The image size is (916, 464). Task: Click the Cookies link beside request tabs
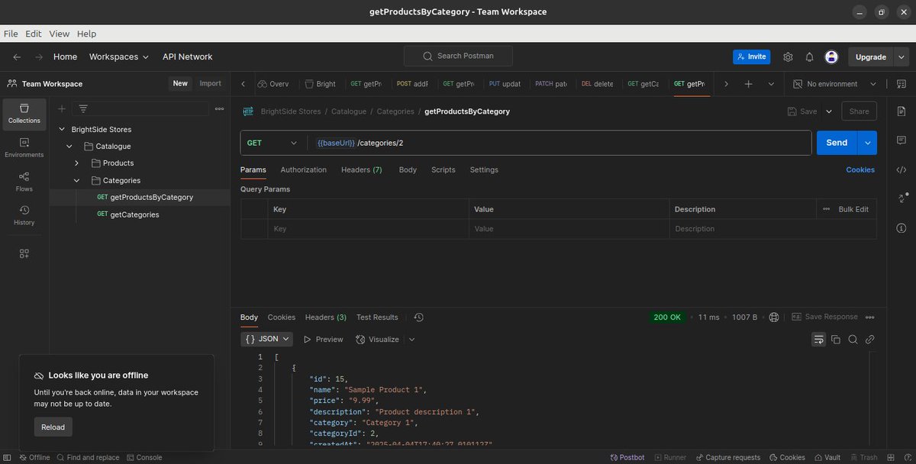[860, 170]
